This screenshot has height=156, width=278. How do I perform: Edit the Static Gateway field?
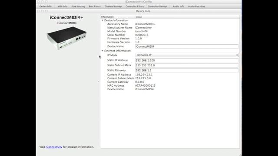(x=187, y=70)
